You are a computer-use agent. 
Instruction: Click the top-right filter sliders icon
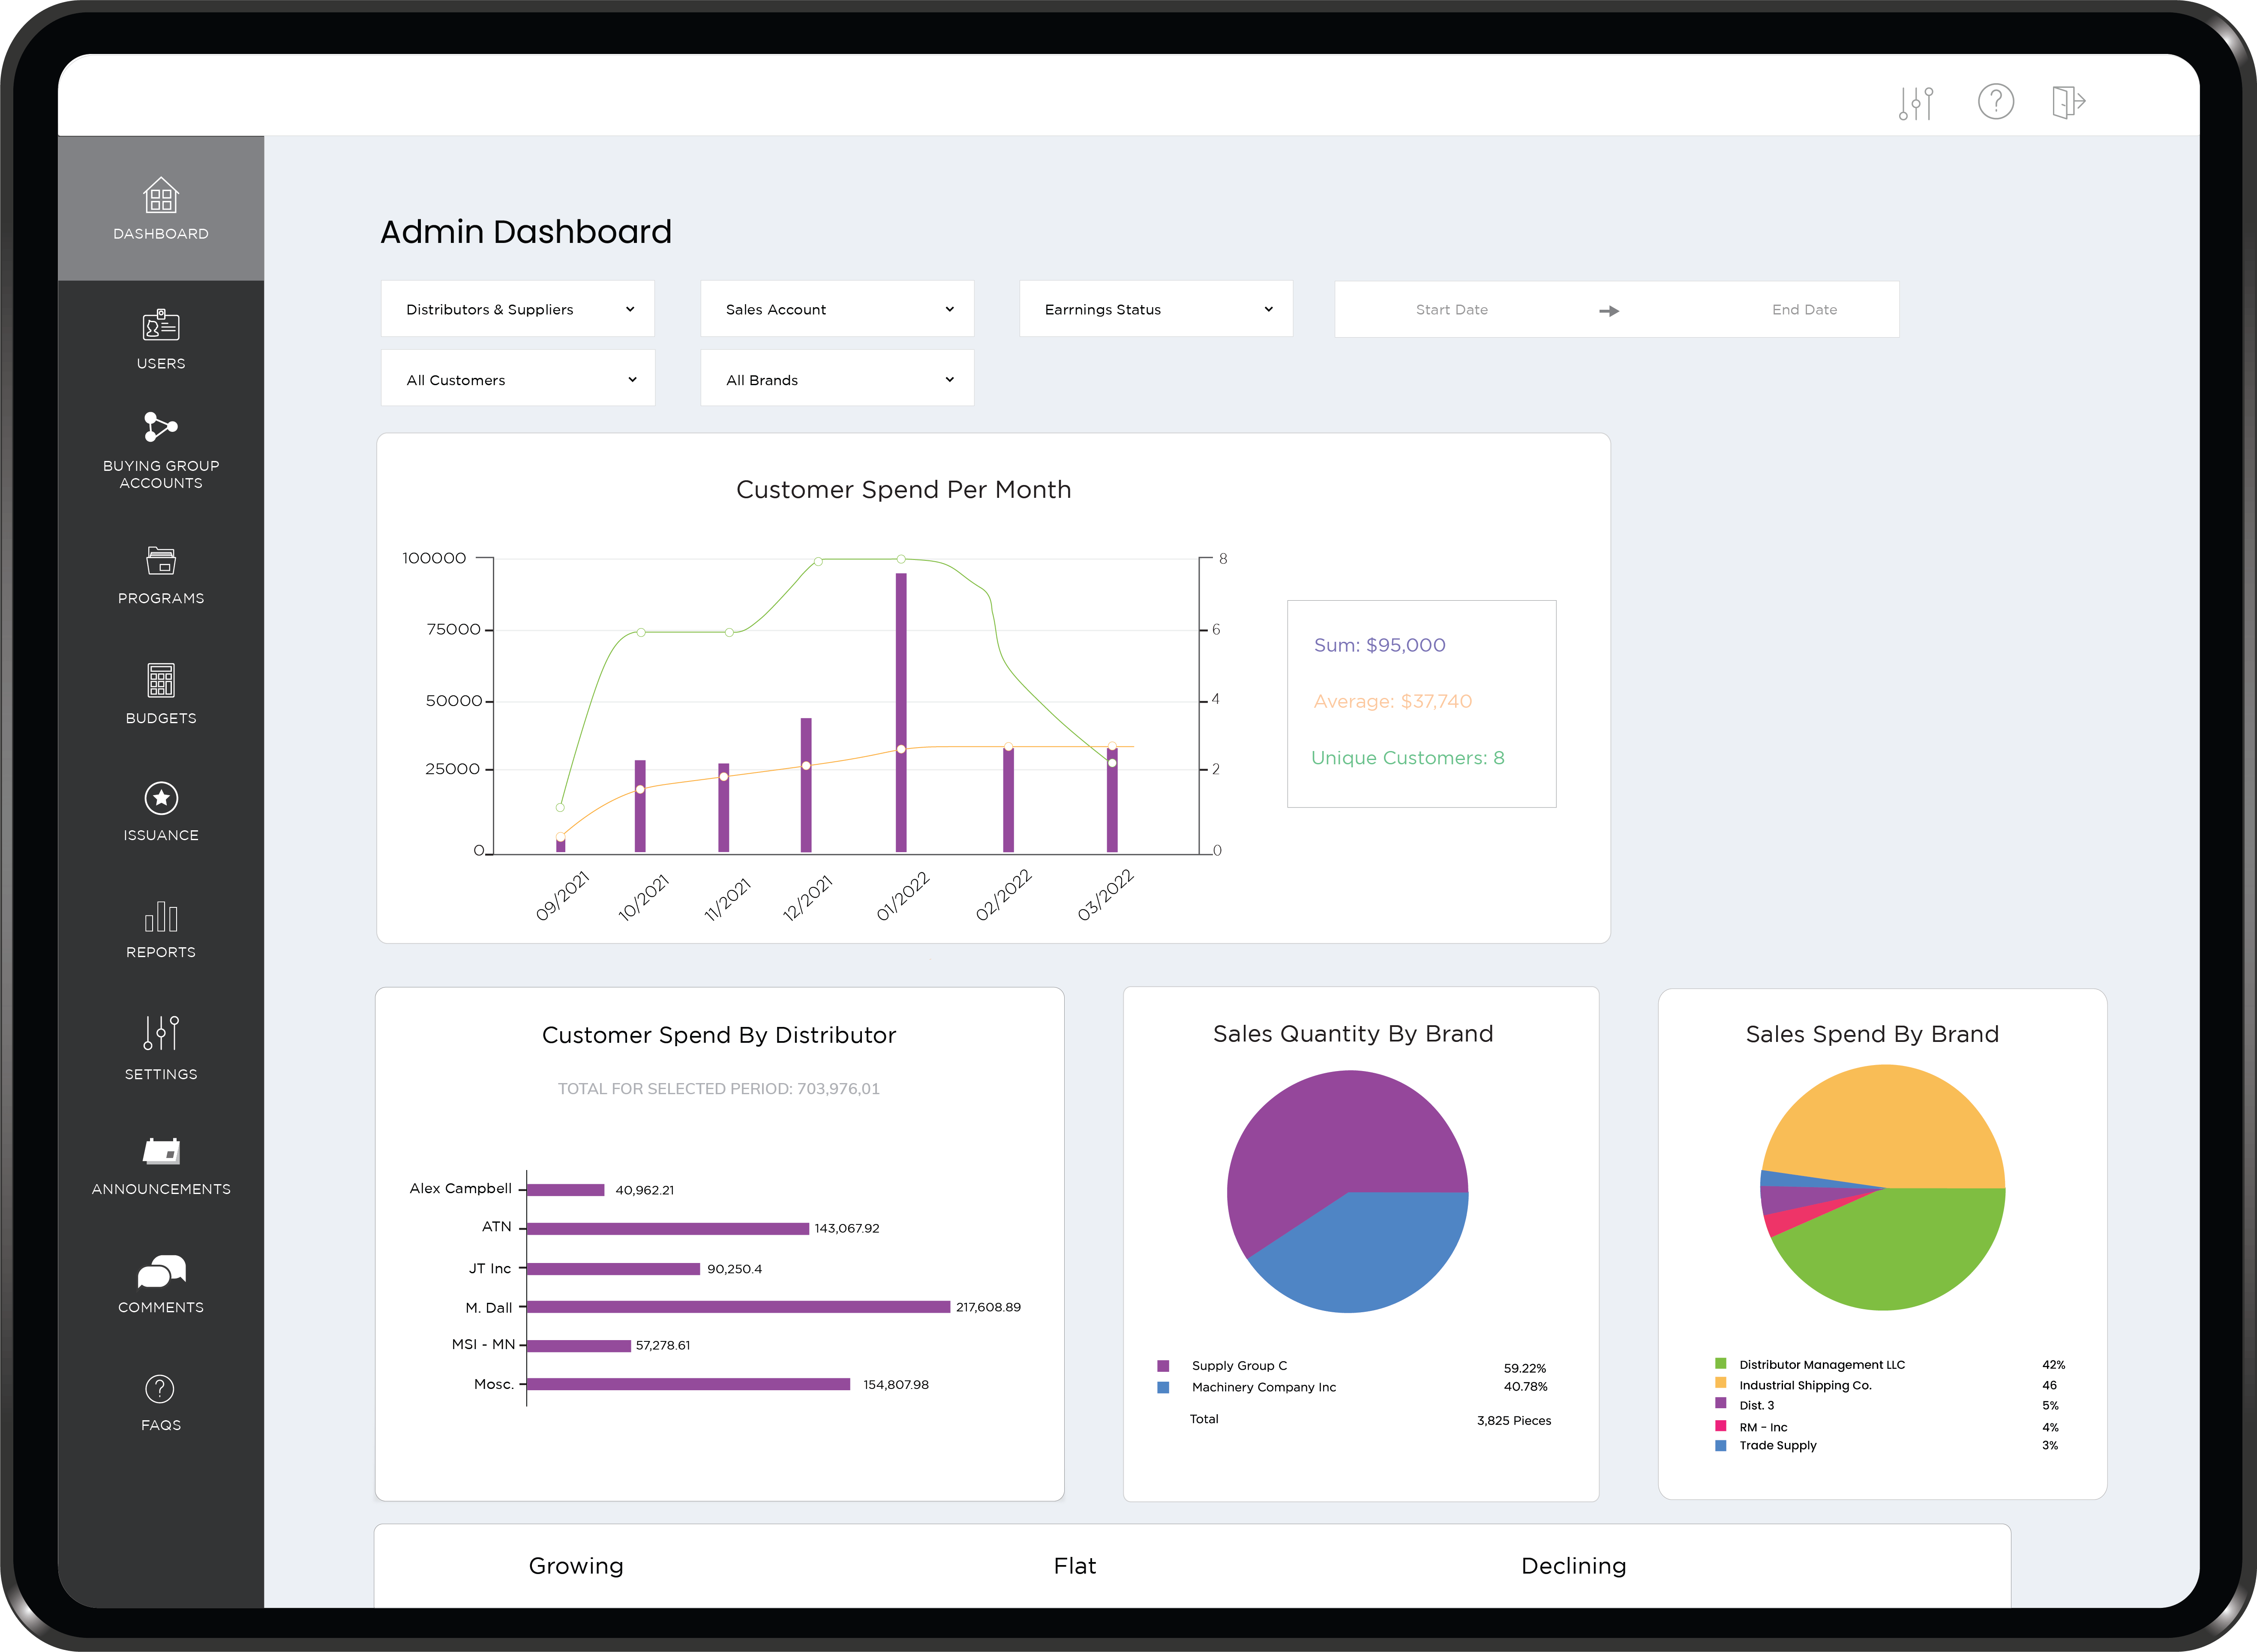(1916, 102)
